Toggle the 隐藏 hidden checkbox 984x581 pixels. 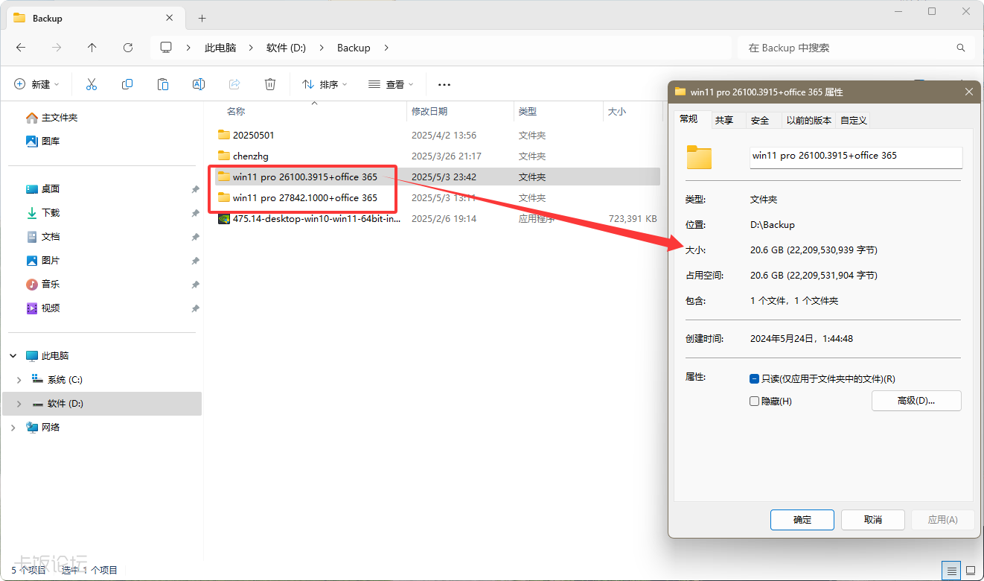(754, 401)
